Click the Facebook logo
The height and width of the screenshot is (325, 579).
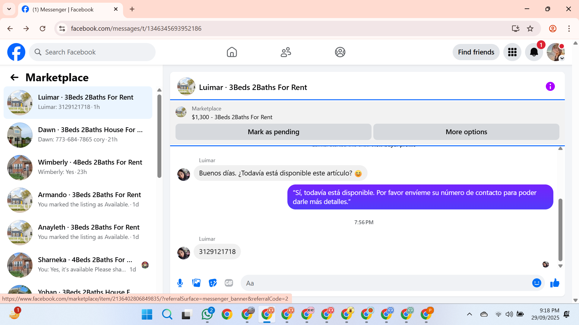click(x=16, y=52)
